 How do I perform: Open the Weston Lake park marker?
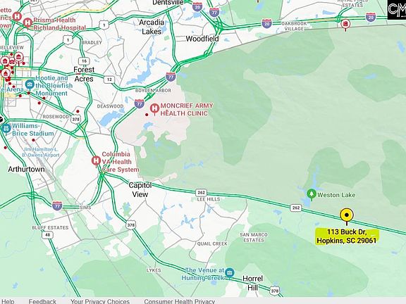tap(312, 194)
